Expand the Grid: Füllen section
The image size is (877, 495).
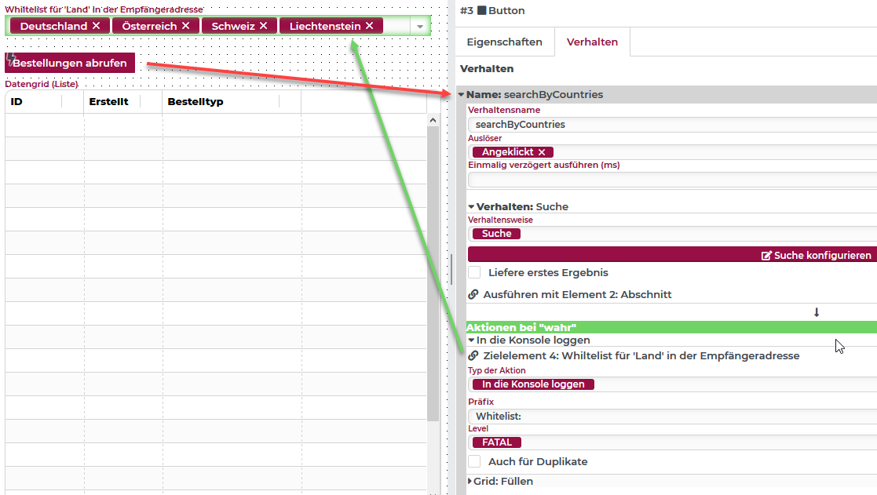coord(471,481)
